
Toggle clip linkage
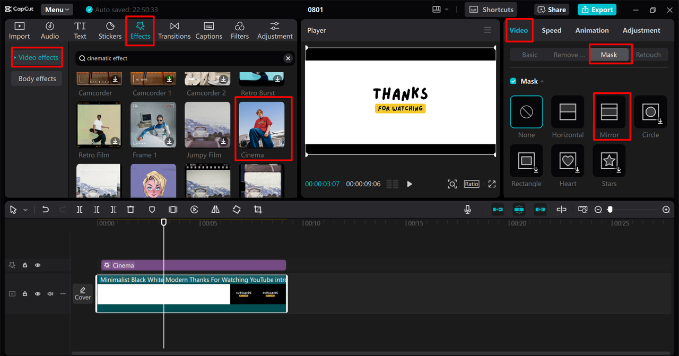[540, 210]
